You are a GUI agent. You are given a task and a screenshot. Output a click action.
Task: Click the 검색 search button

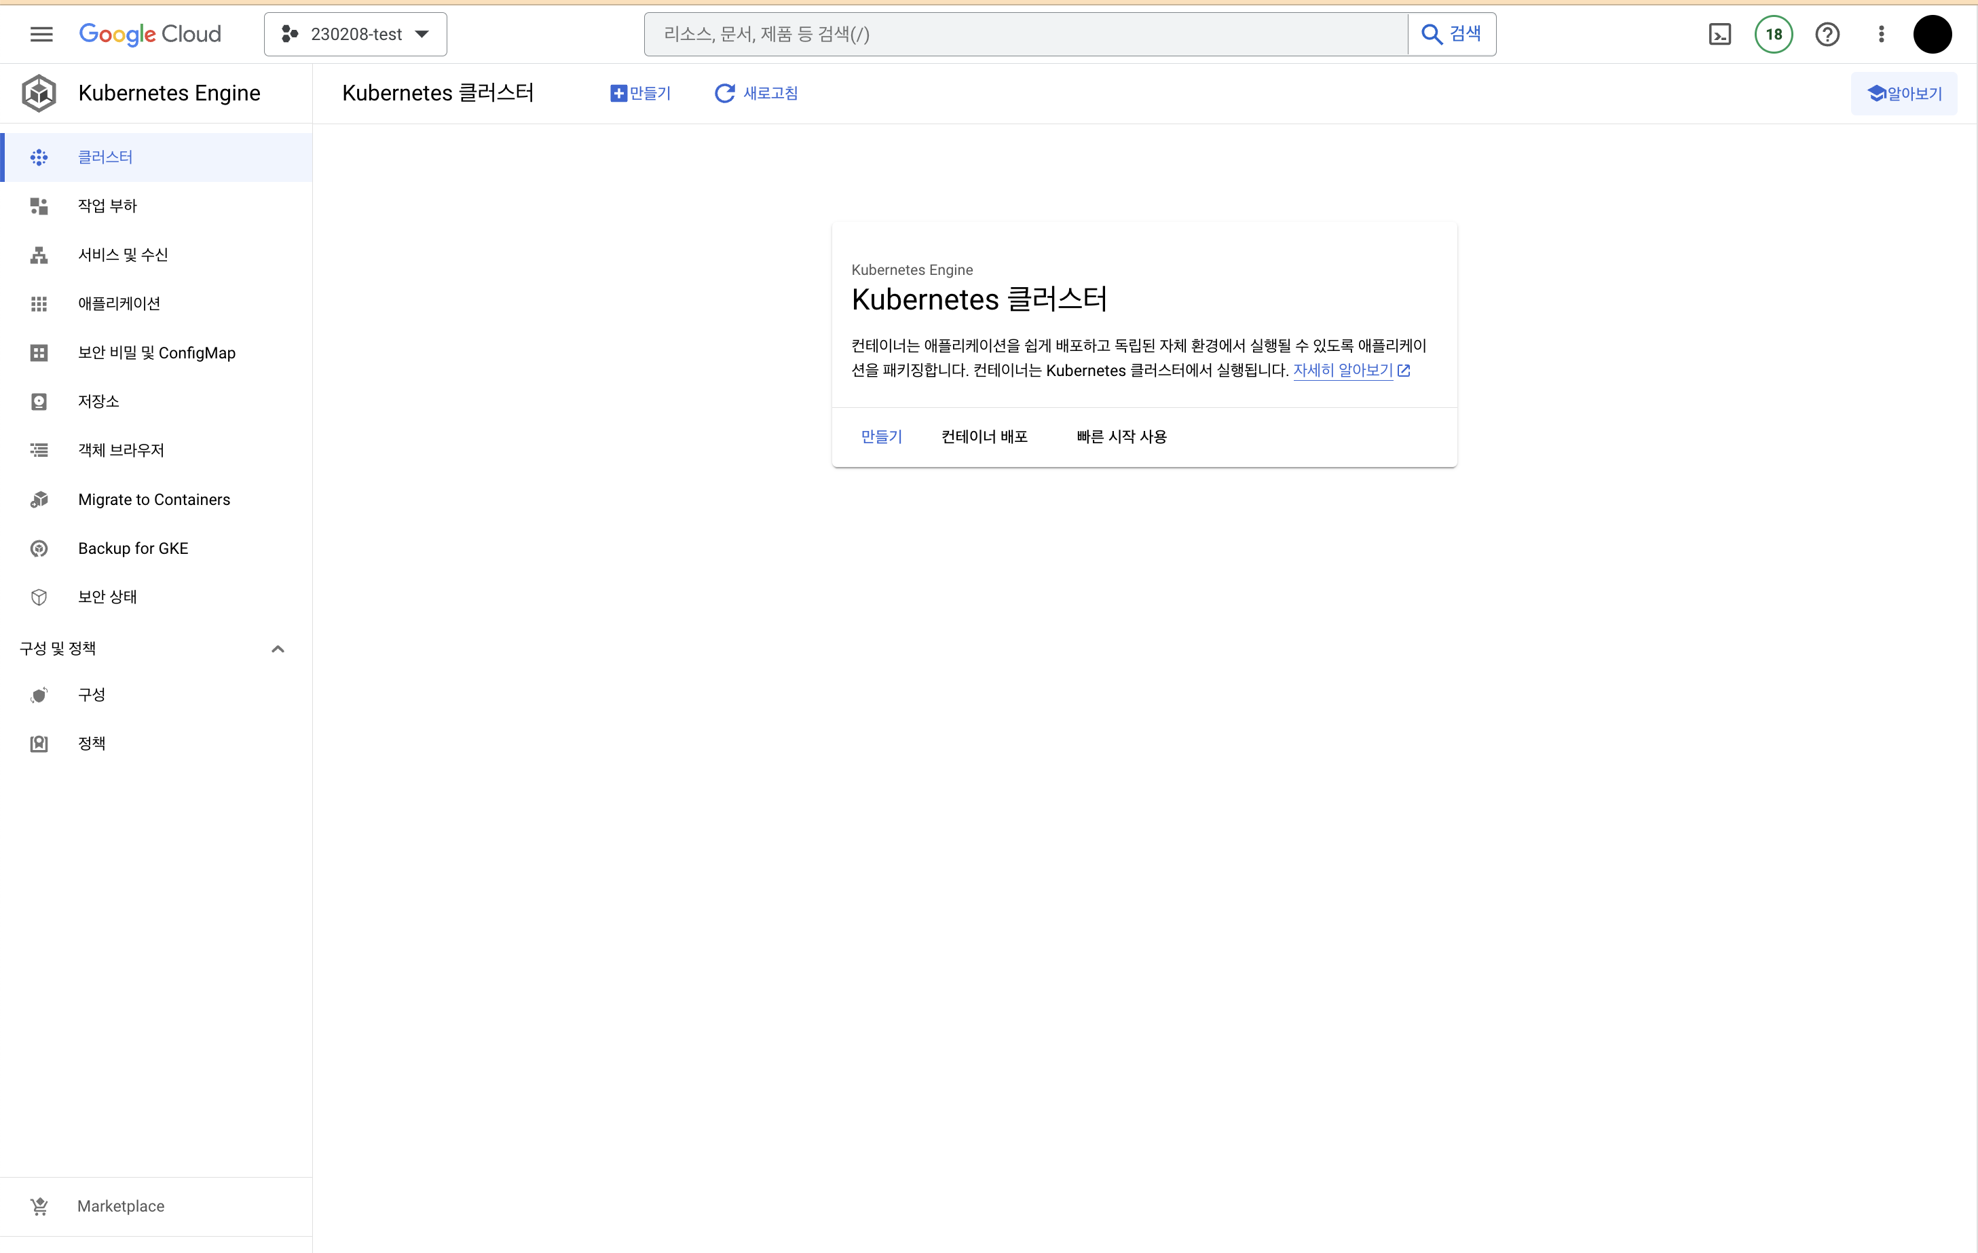pyautogui.click(x=1451, y=34)
